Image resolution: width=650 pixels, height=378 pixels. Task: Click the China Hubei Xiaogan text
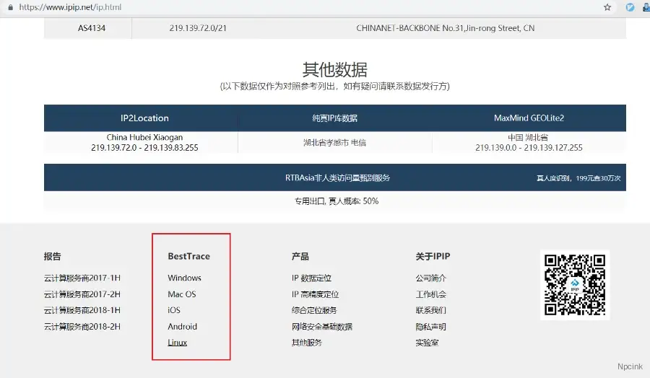coord(144,137)
